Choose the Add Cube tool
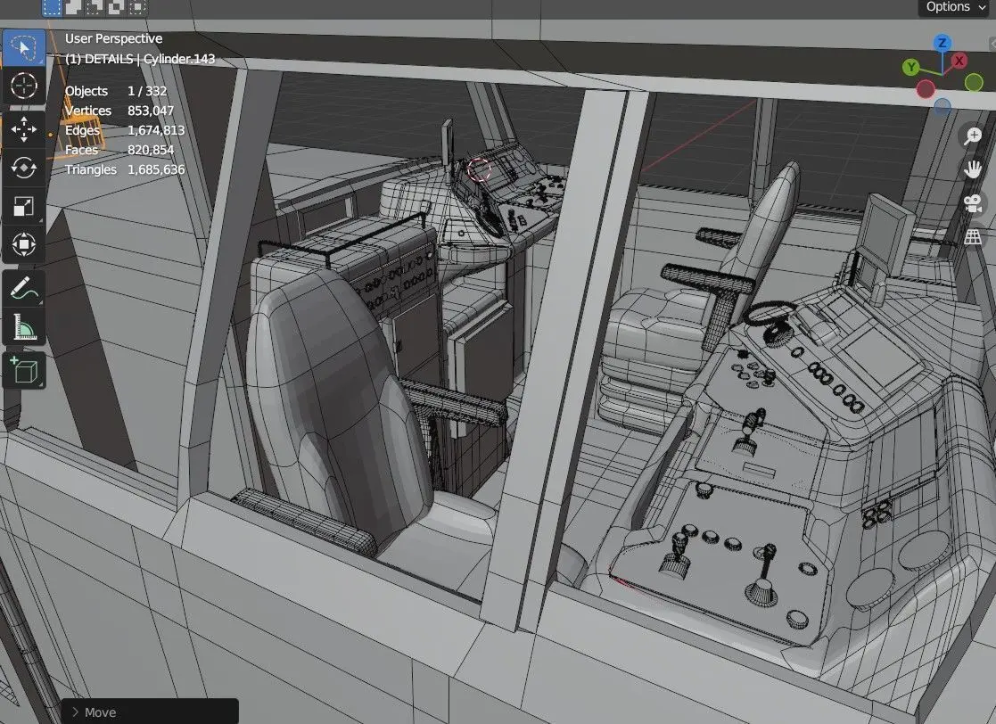 coord(24,370)
